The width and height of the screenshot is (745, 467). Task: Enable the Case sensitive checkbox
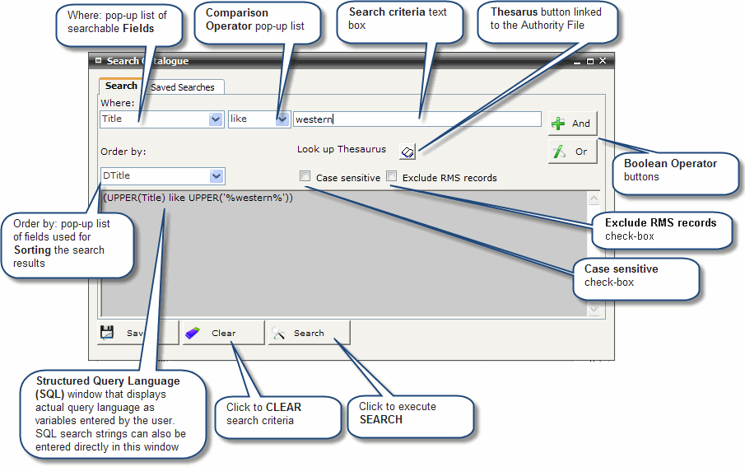point(305,176)
